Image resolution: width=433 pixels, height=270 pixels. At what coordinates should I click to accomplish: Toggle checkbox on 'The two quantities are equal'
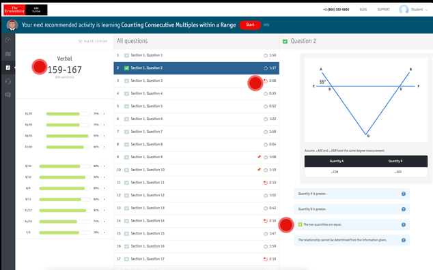[x=301, y=224]
